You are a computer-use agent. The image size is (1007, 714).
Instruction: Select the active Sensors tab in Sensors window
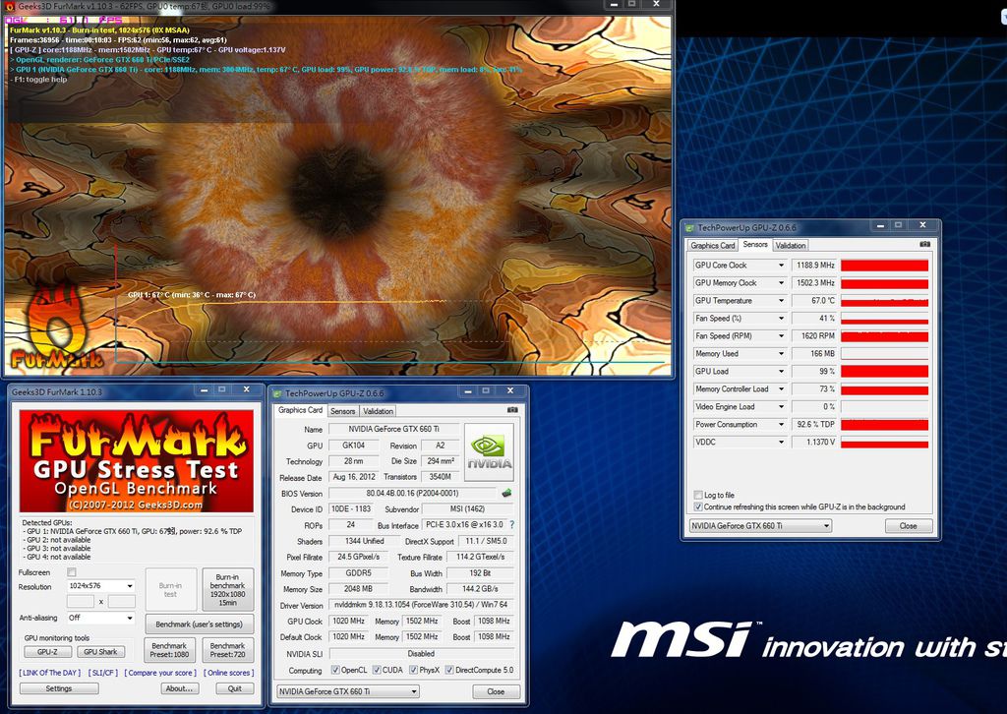(x=754, y=245)
